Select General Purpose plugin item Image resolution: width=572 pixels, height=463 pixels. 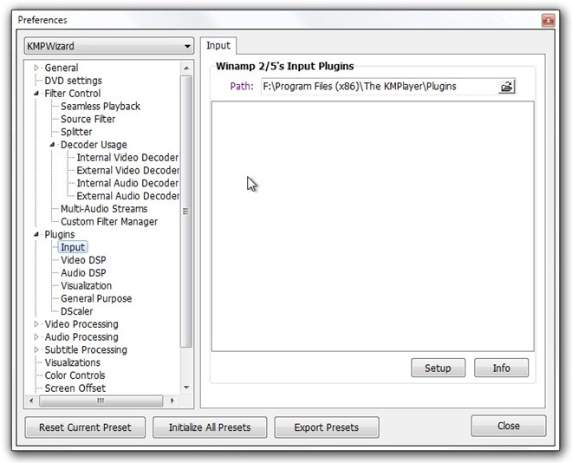[x=96, y=298]
